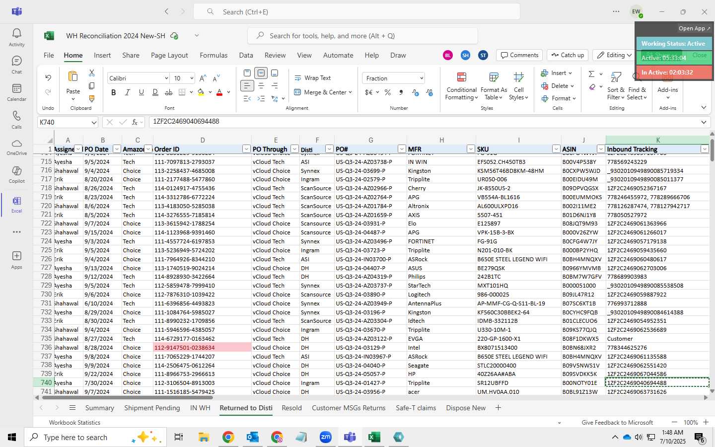
Task: Click Give Feedback to Microsoft
Action: click(617, 423)
